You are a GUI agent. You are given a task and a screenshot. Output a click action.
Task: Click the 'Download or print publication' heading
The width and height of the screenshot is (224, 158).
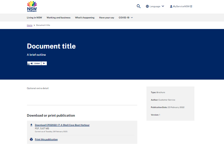click(51, 115)
